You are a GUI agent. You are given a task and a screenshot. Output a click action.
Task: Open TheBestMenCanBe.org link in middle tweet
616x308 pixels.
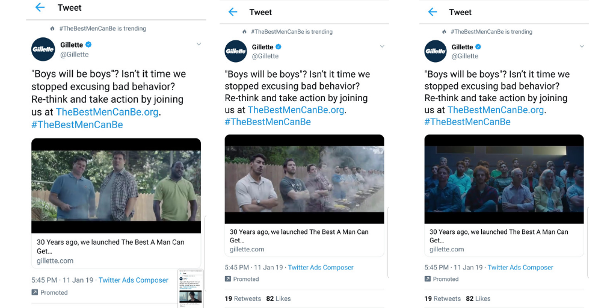pos(296,110)
